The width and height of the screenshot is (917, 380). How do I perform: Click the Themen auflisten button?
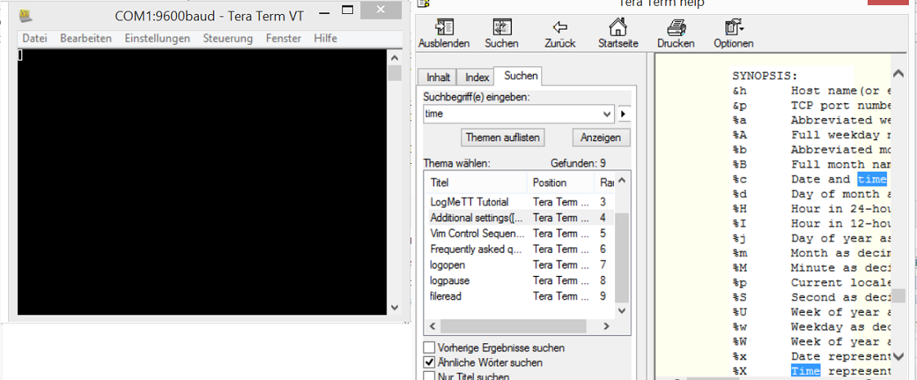pyautogui.click(x=503, y=138)
